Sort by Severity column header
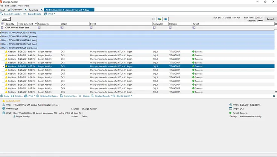Image resolution: width=277 pixels, height=157 pixels. 10,24
